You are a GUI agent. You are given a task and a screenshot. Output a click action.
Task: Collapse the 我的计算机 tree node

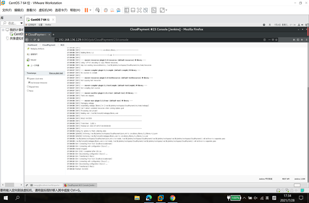[x=3, y=30]
